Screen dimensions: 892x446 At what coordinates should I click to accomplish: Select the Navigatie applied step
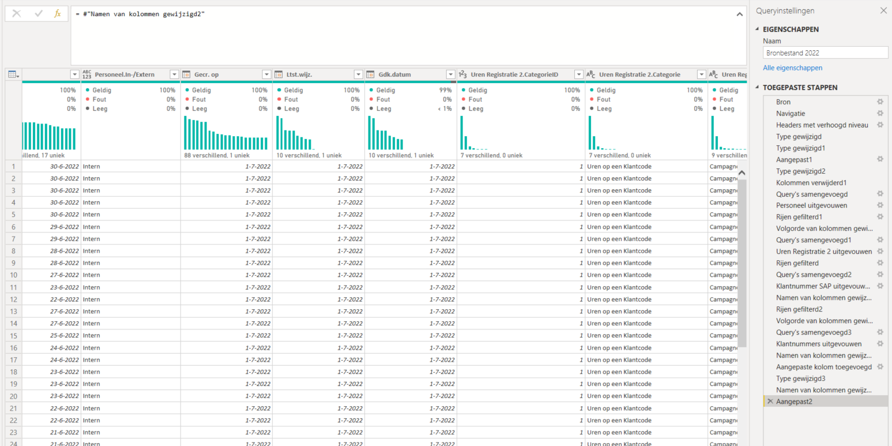[826, 113]
